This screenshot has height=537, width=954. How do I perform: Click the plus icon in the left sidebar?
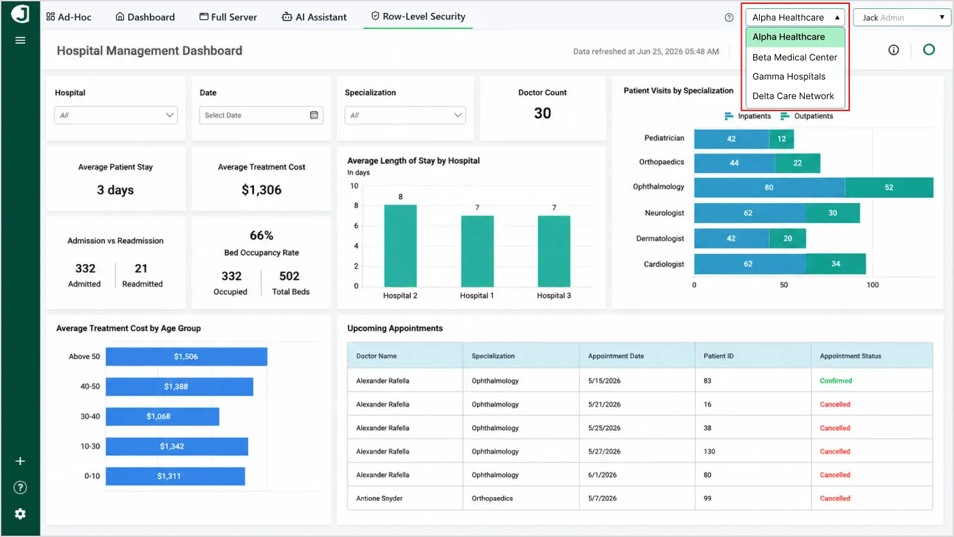click(20, 461)
